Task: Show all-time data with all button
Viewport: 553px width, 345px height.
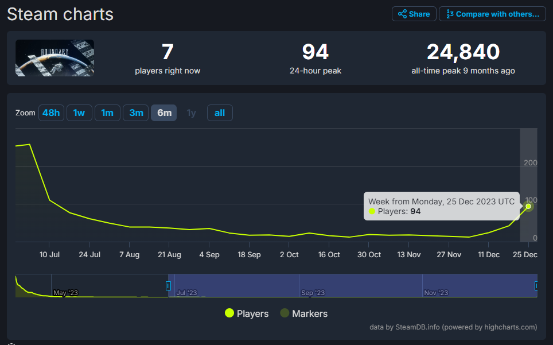Action: tap(220, 113)
